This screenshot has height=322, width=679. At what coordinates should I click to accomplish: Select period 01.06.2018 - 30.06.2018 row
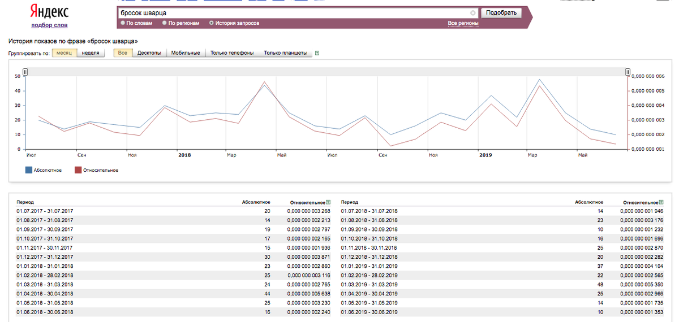click(x=174, y=312)
